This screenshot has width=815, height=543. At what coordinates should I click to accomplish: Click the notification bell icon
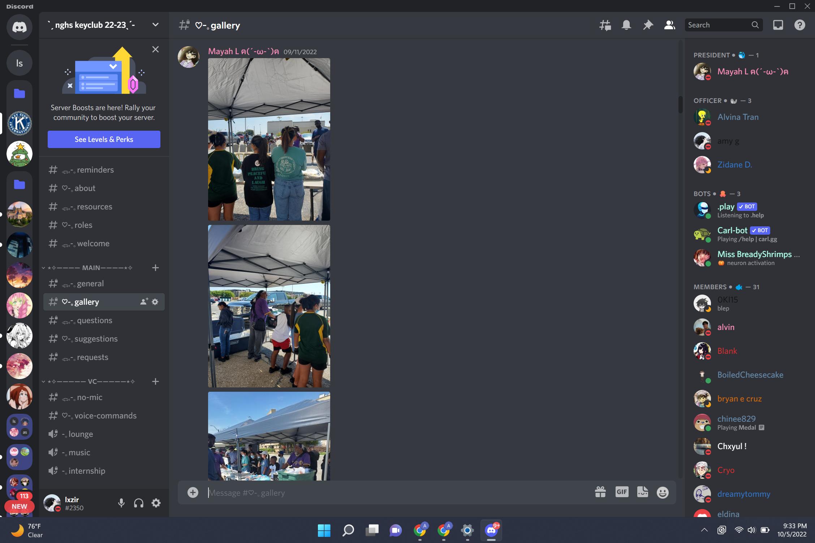[x=626, y=25]
